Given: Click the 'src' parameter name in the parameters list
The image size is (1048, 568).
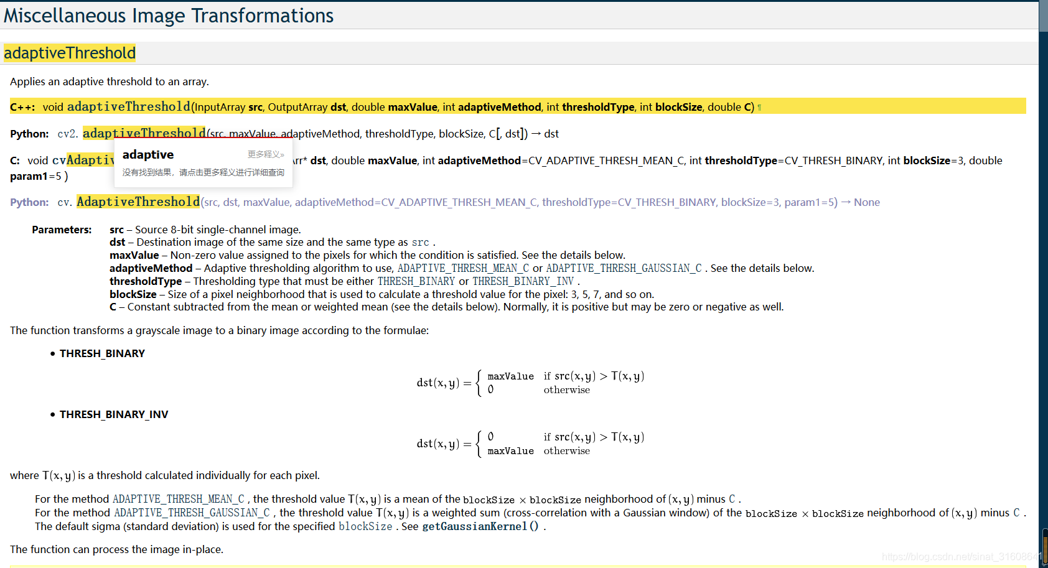Looking at the screenshot, I should 116,230.
